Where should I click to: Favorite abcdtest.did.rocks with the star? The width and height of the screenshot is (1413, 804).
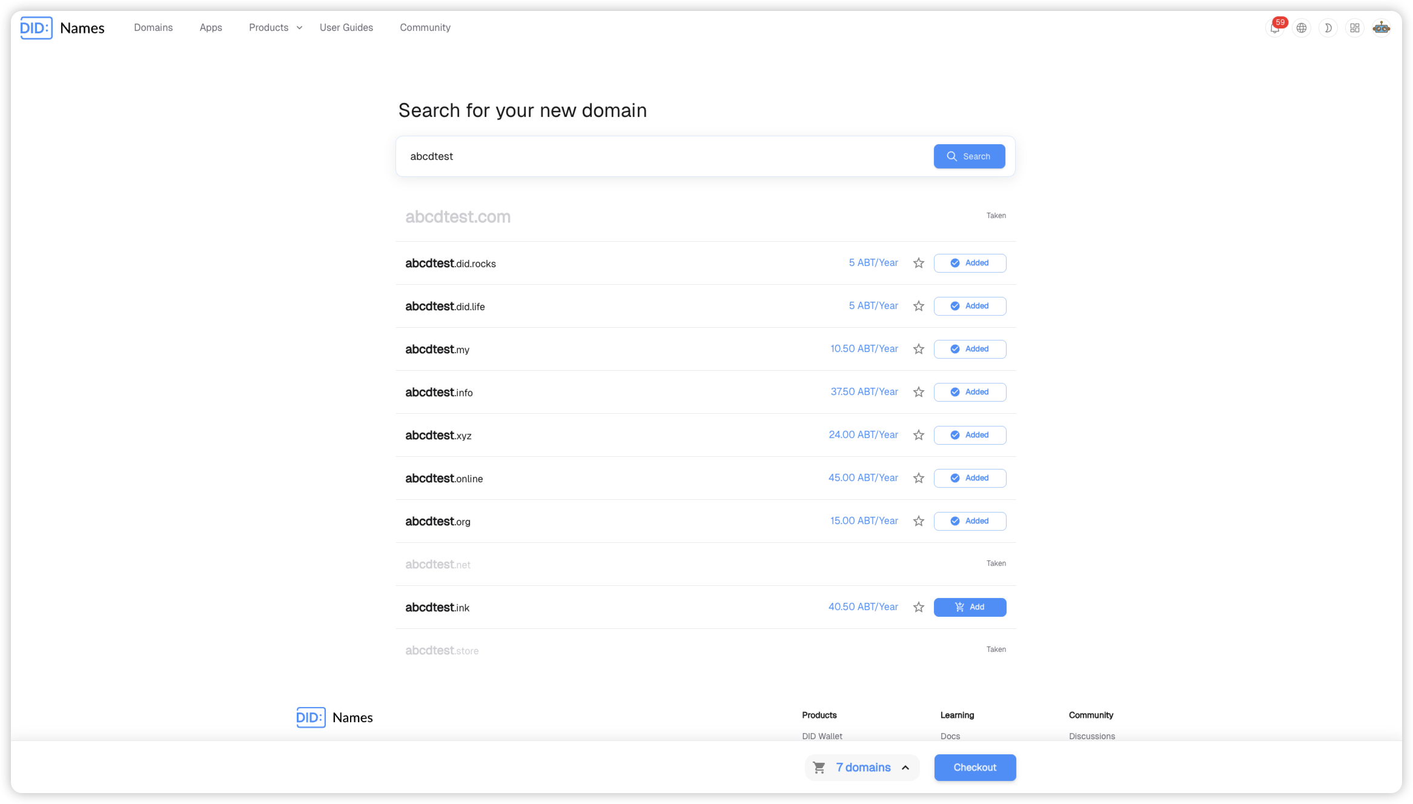click(919, 263)
